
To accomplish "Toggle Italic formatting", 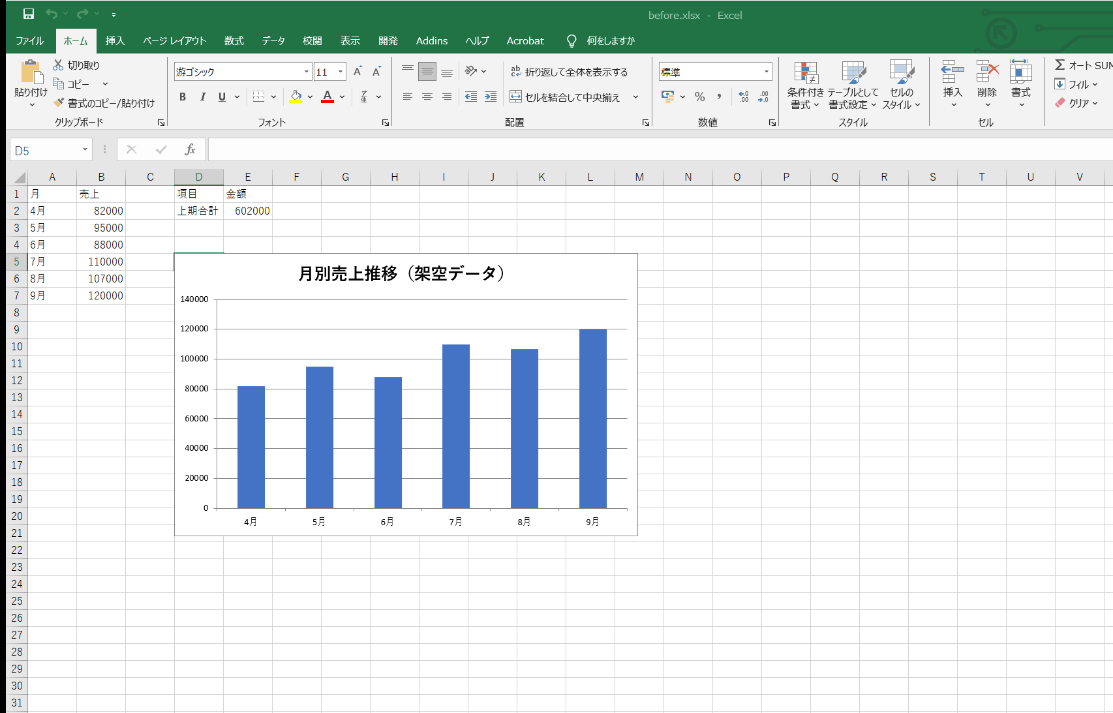I will click(x=202, y=97).
